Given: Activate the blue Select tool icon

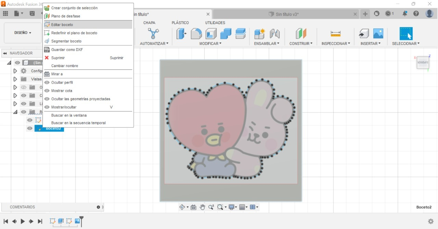Looking at the screenshot, I should tap(406, 33).
